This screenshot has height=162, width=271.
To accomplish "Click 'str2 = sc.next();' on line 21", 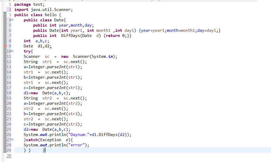I will (46, 109).
